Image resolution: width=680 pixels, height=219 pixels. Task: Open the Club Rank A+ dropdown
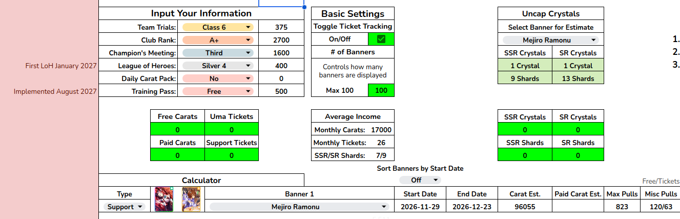(x=218, y=40)
